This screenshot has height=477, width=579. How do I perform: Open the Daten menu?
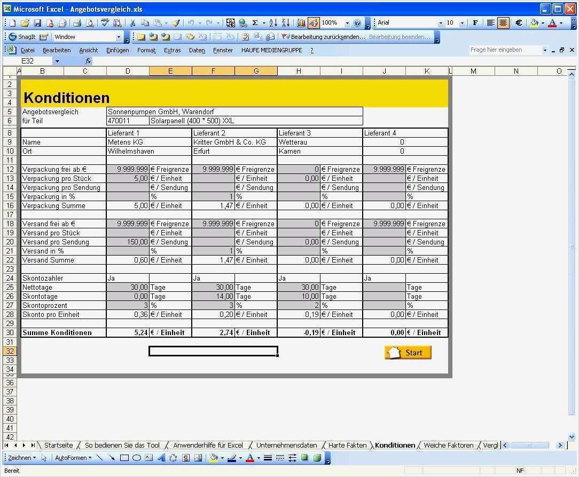click(197, 50)
